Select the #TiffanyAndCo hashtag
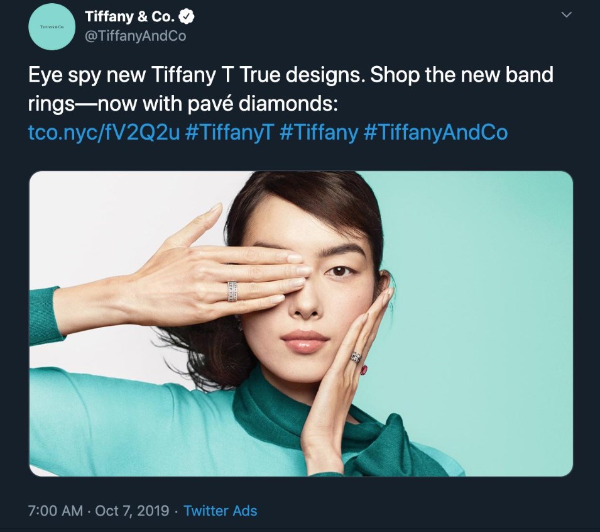 pos(436,132)
